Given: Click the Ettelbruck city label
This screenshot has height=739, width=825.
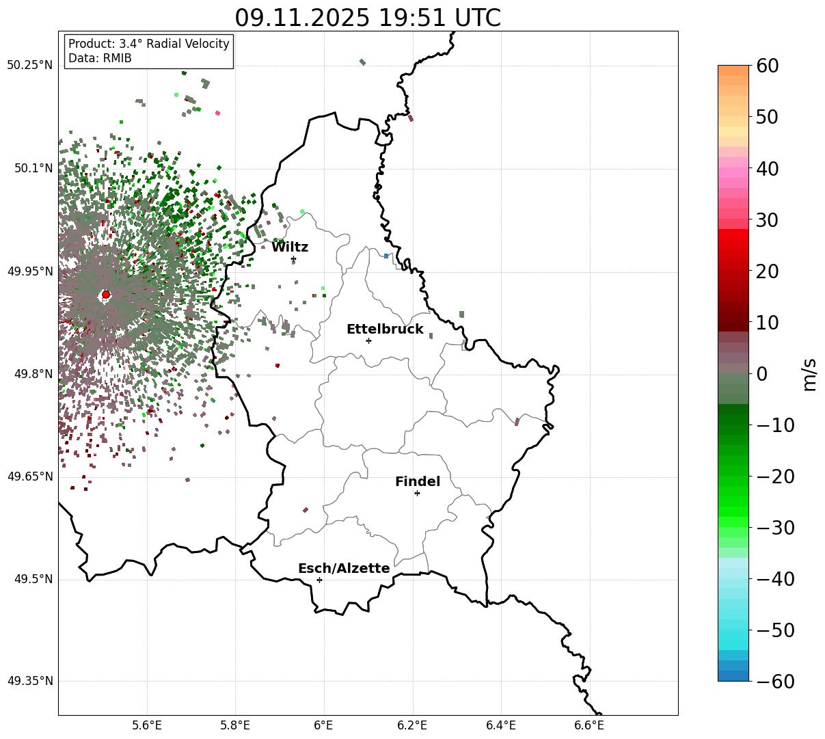Looking at the screenshot, I should coord(385,330).
